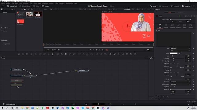
Task: Click the project settings gear icon
Action: [x=194, y=105]
